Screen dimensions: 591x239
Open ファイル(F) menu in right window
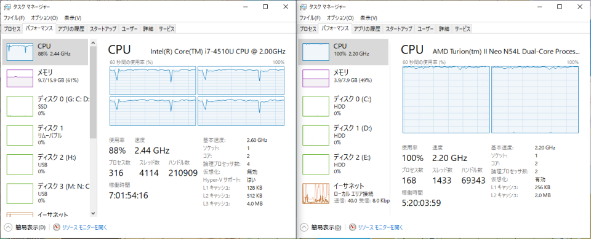point(310,18)
